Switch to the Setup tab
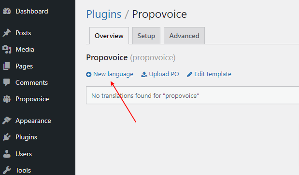Screen dimensions: 299x175 point(146,36)
